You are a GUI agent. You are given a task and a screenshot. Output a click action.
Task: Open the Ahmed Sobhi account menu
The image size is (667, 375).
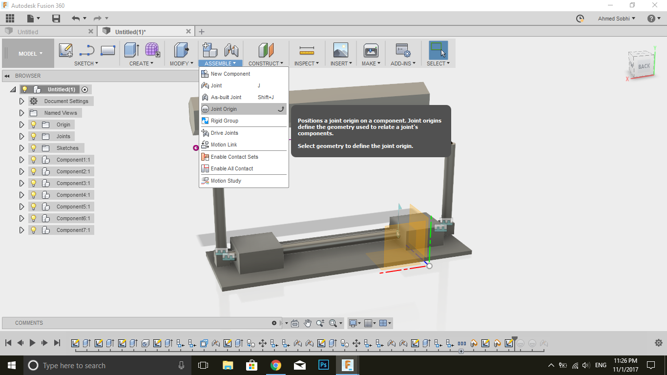pos(617,19)
